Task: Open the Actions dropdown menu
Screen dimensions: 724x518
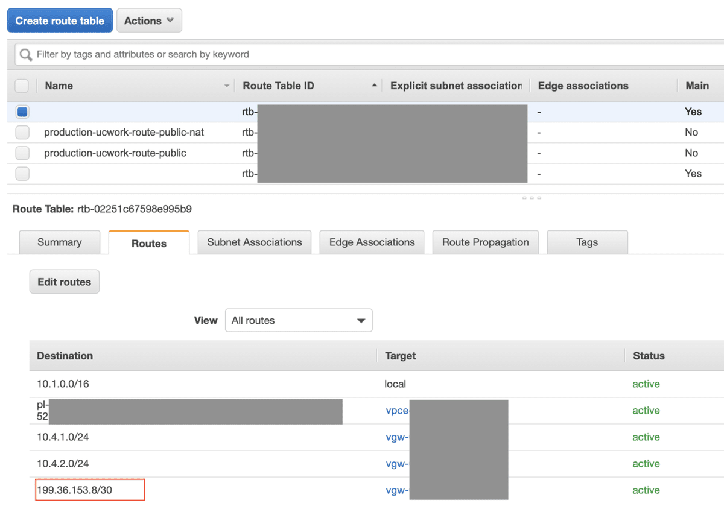Action: point(149,21)
